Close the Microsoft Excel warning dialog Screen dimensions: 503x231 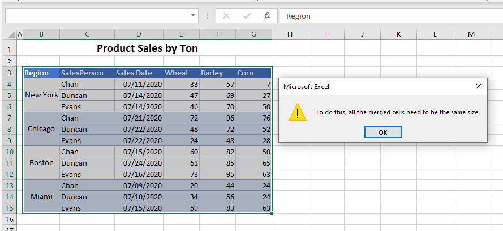point(478,86)
